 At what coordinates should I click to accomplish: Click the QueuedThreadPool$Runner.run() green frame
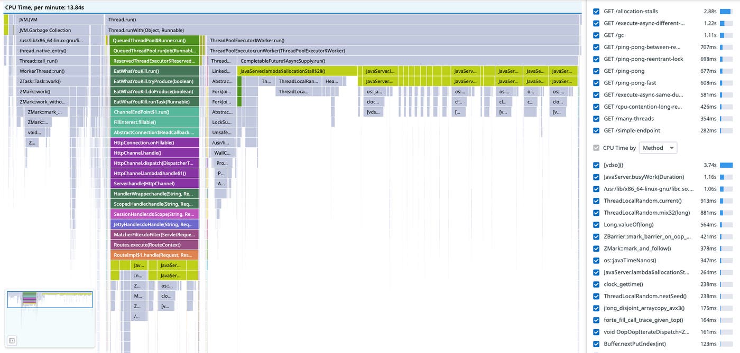click(x=154, y=40)
